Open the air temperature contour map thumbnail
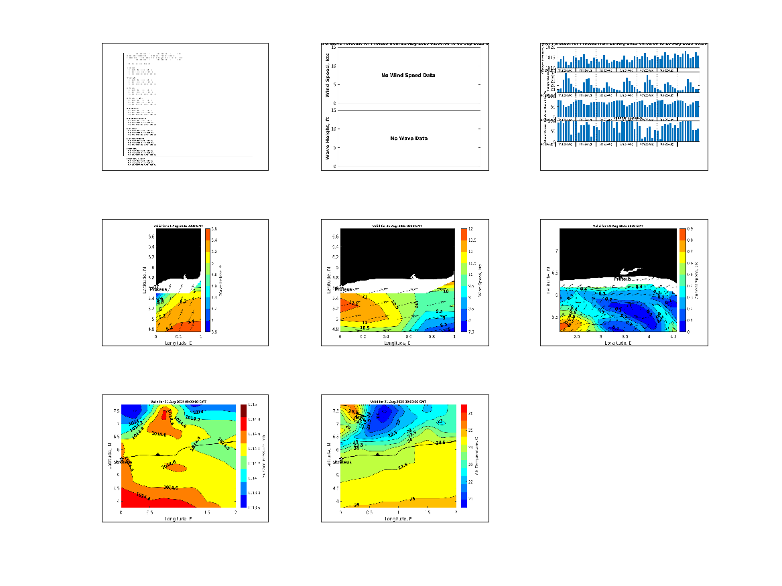The height and width of the screenshot is (586, 782). pyautogui.click(x=405, y=459)
